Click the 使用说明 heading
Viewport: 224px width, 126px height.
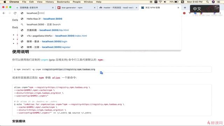[21, 51]
